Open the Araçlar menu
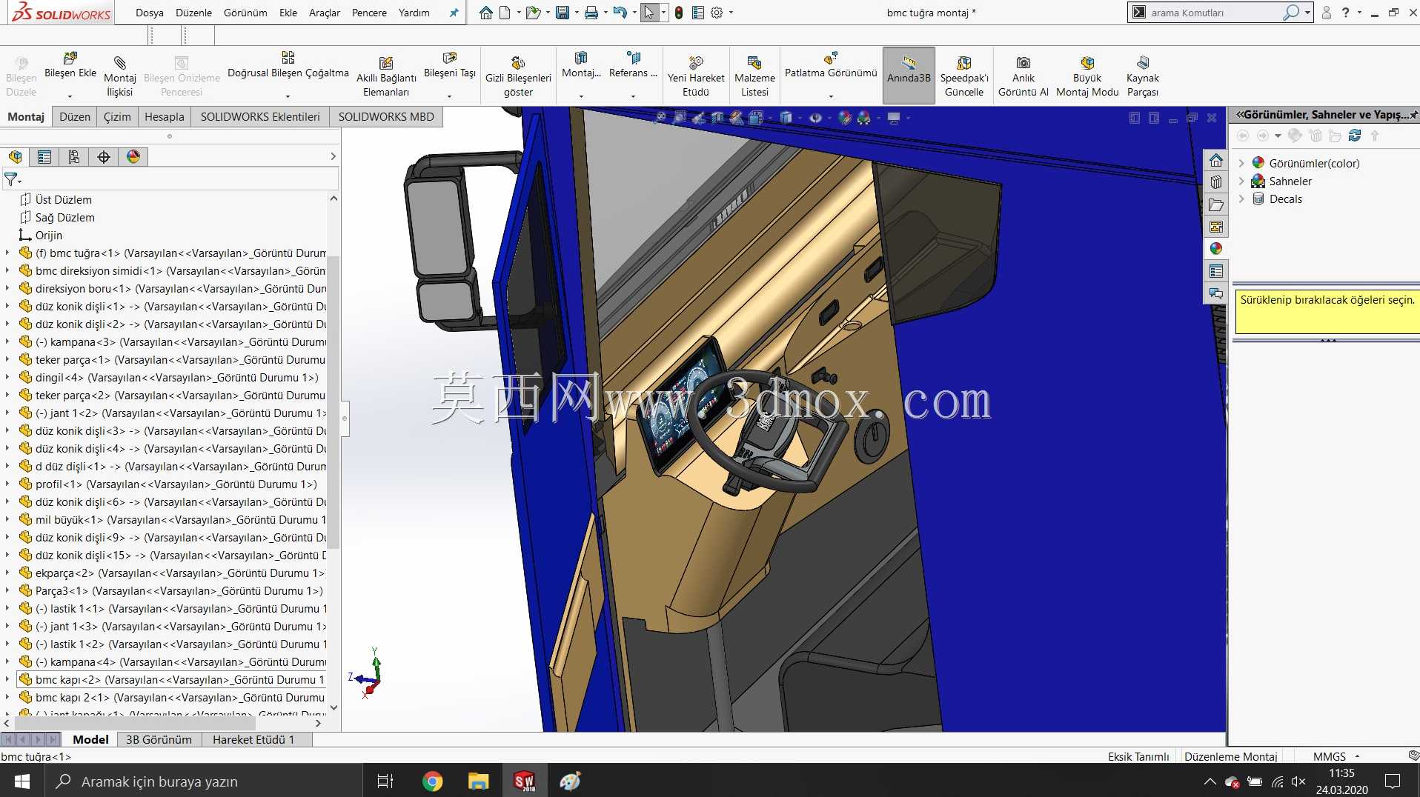Viewport: 1420px width, 797px height. tap(325, 13)
